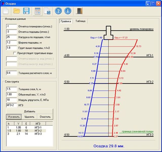Edit Ширина подошвы field
This screenshot has height=152, width=162.
tap(11, 42)
